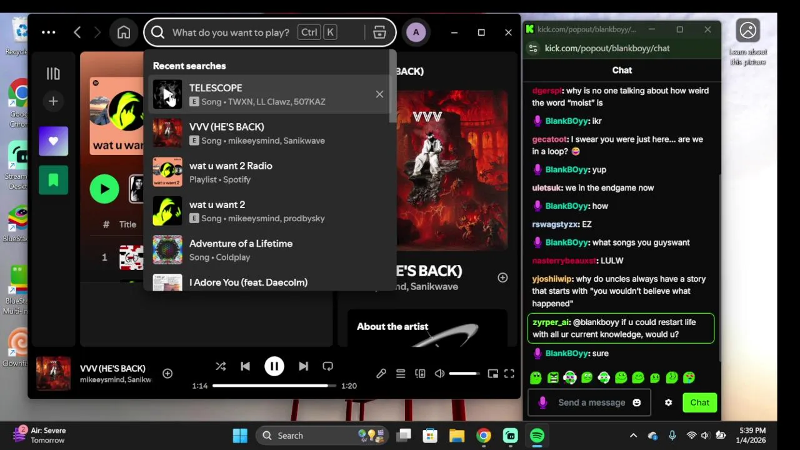
Task: Add VVV (HE'S BACK) to Liked Songs in right panel
Action: 502,277
